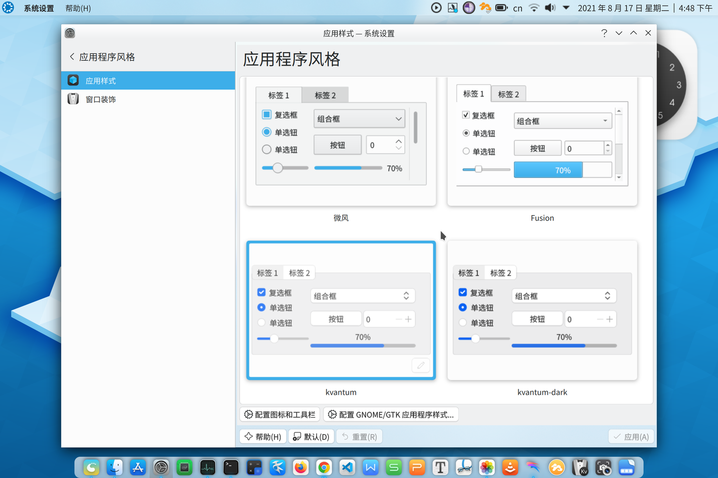Expand 组合框 combo box in Fusion preview

[x=563, y=121]
